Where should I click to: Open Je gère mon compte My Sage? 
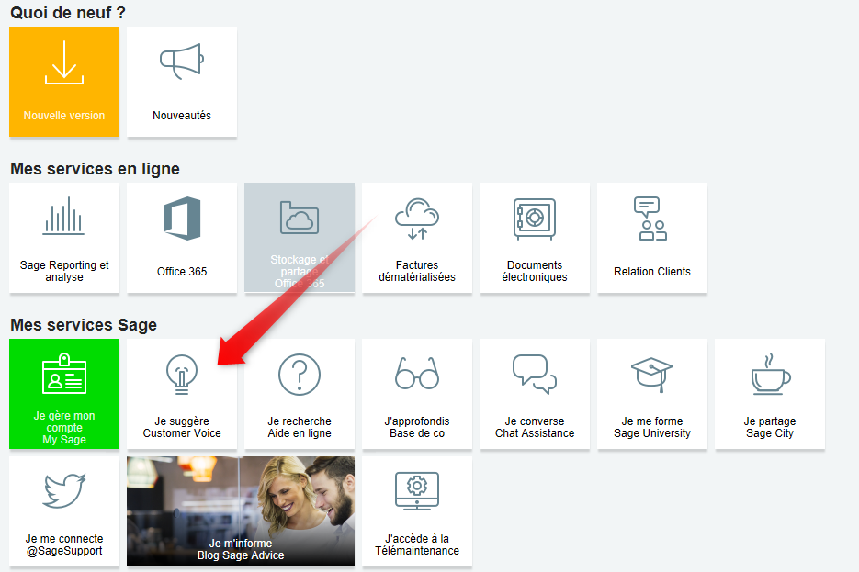tap(64, 394)
